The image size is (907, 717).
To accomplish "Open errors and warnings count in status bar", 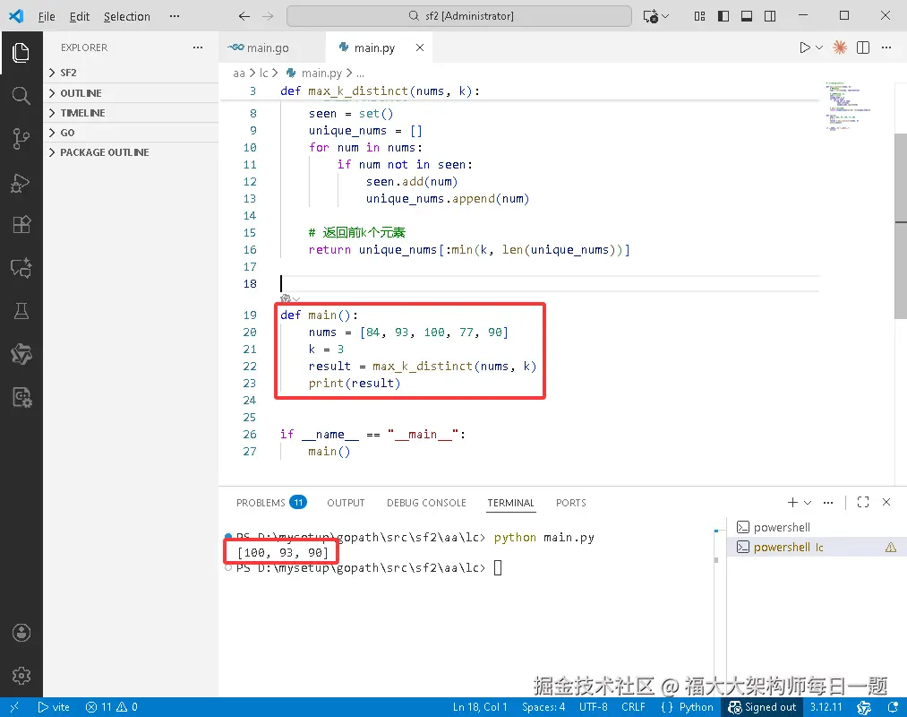I will point(112,707).
